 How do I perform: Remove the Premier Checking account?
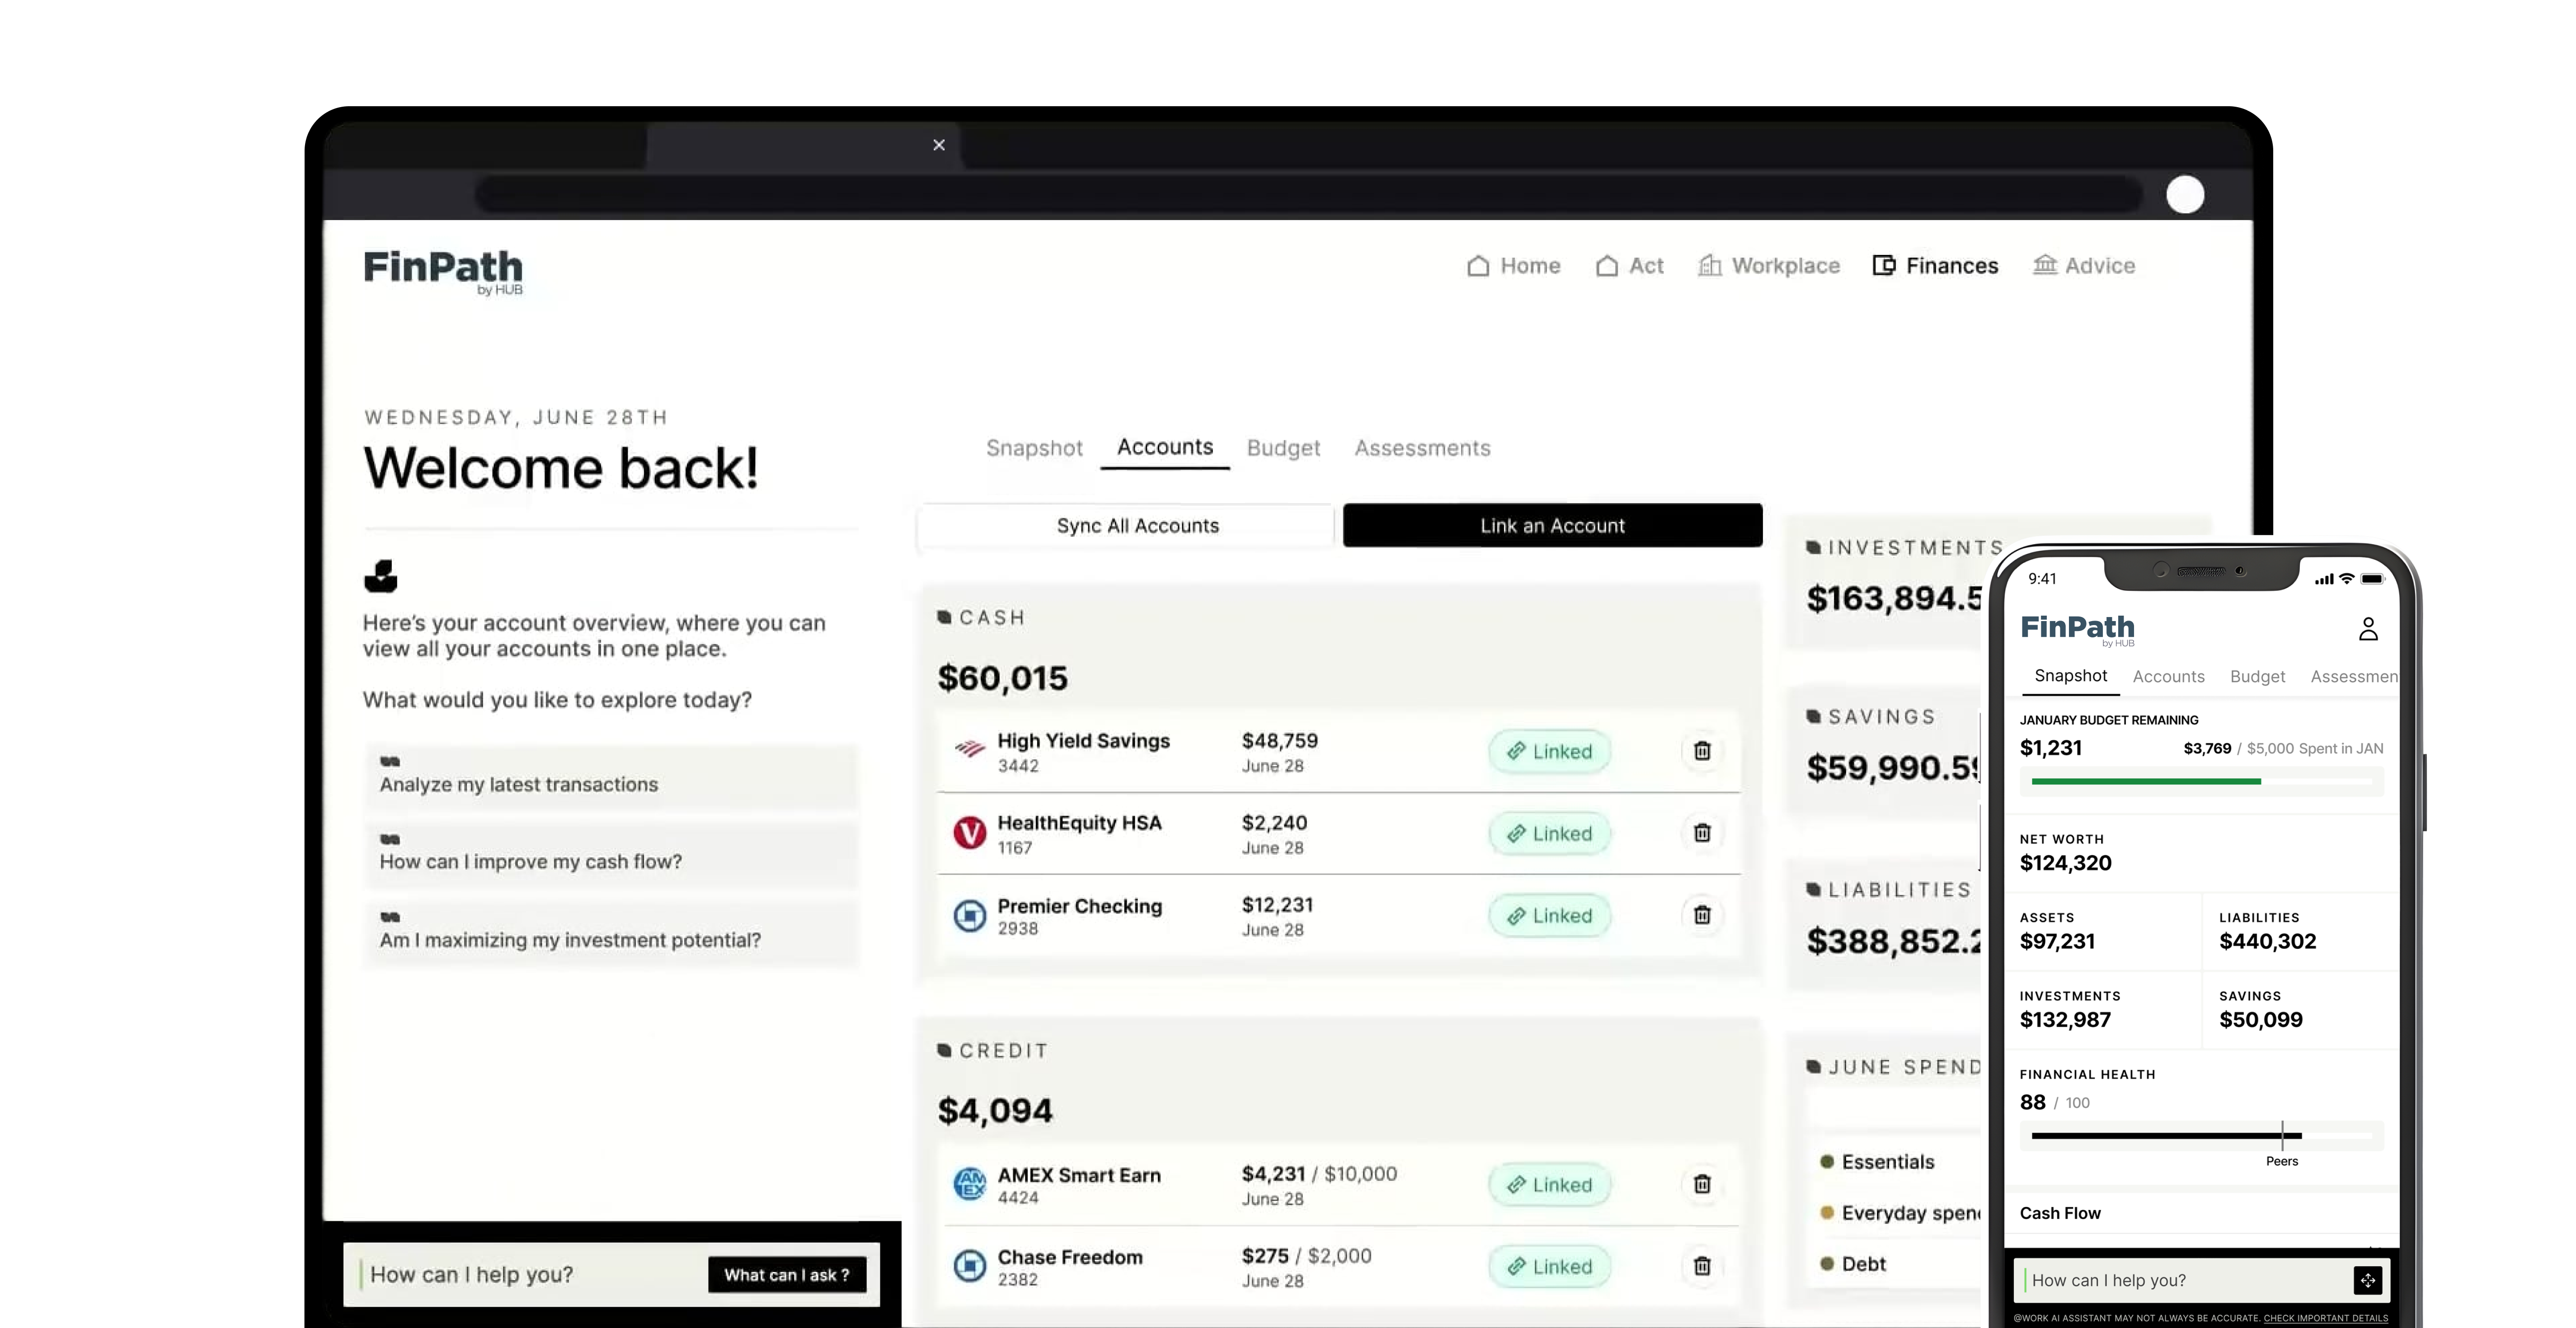1701,915
